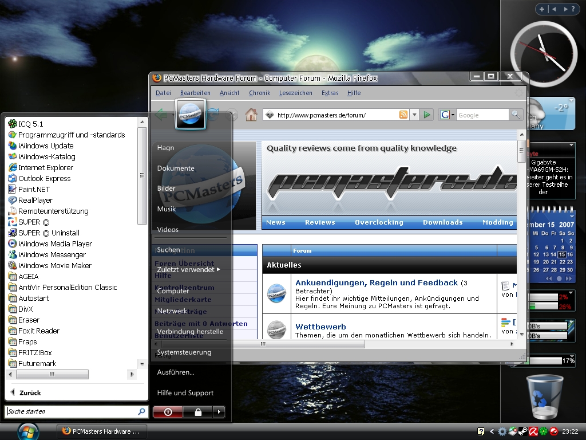Launch Paint.NET
This screenshot has width=586, height=440.
click(x=29, y=189)
